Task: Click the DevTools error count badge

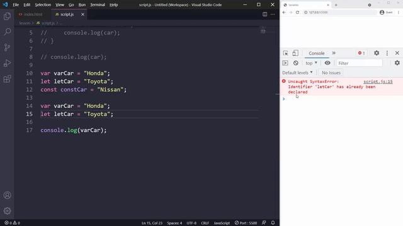Action: click(x=361, y=53)
